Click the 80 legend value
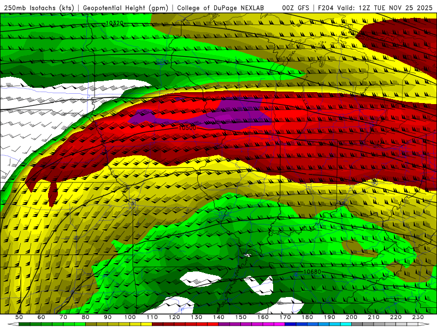 [85, 317]
